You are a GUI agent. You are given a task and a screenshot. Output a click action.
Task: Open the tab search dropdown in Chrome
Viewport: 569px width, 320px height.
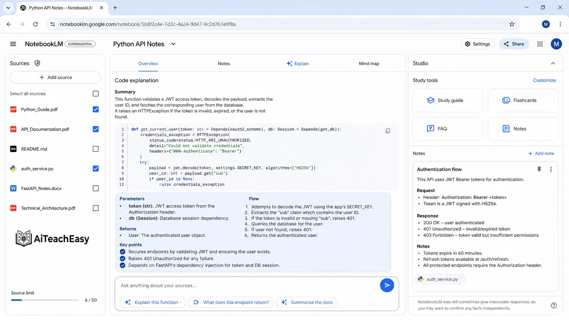(x=8, y=8)
